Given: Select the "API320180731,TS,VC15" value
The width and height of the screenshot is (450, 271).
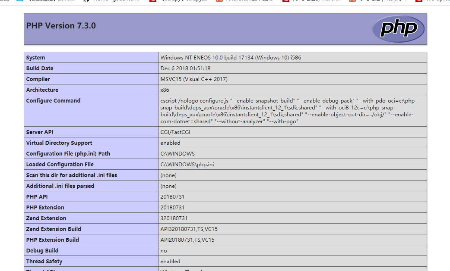Looking at the screenshot, I should [x=189, y=229].
